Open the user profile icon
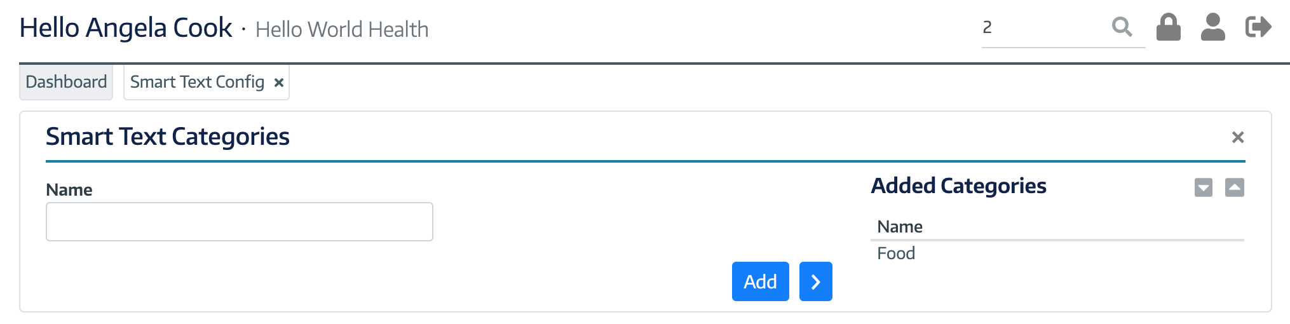 coord(1212,27)
